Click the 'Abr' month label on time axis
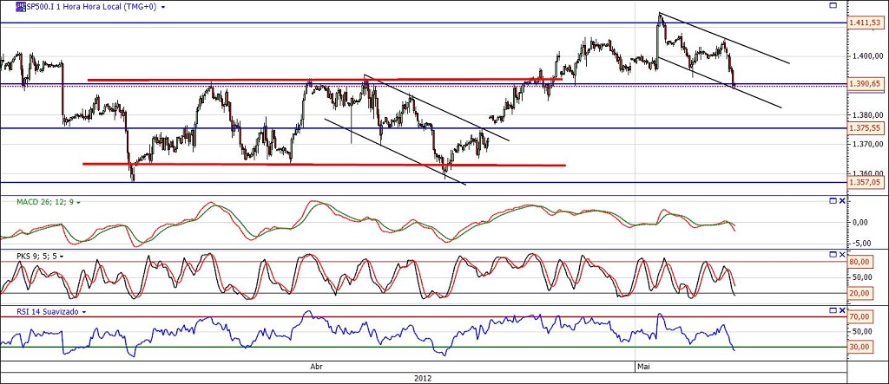Screen dimensions: 889x384 pyautogui.click(x=316, y=367)
